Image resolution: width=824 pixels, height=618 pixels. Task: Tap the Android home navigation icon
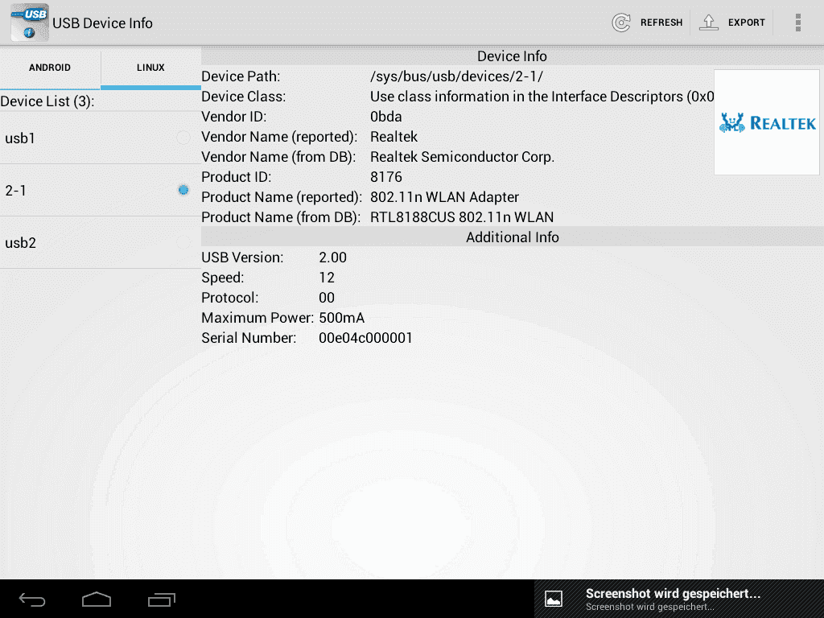click(x=97, y=599)
